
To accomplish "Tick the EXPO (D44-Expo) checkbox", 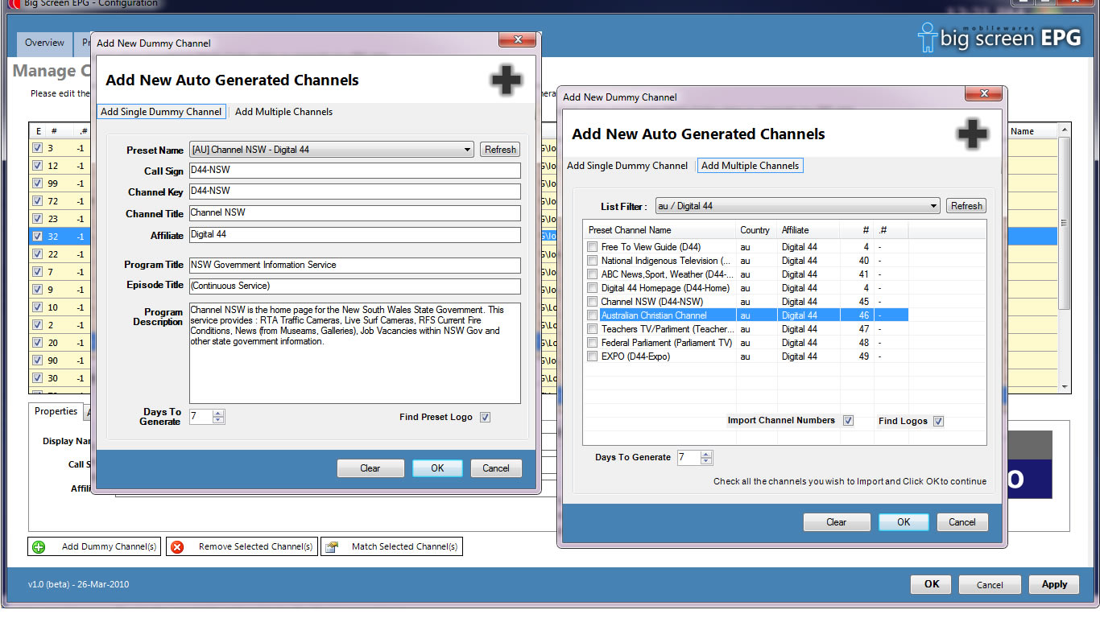I will coord(593,356).
